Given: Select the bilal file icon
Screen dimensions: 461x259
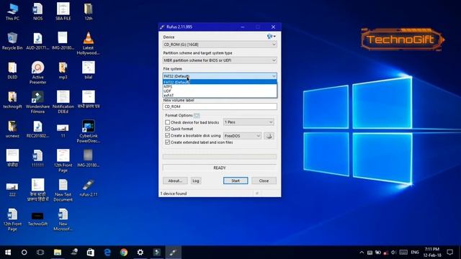Looking at the screenshot, I should pyautogui.click(x=89, y=71).
